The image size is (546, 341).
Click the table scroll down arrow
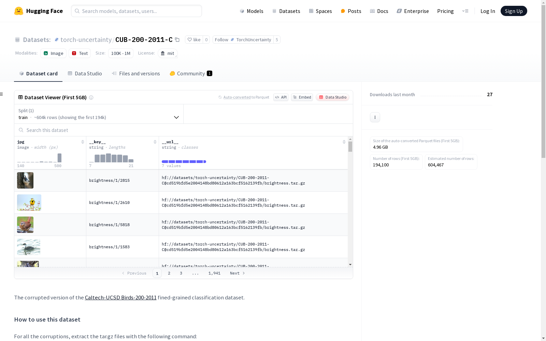coord(350,265)
